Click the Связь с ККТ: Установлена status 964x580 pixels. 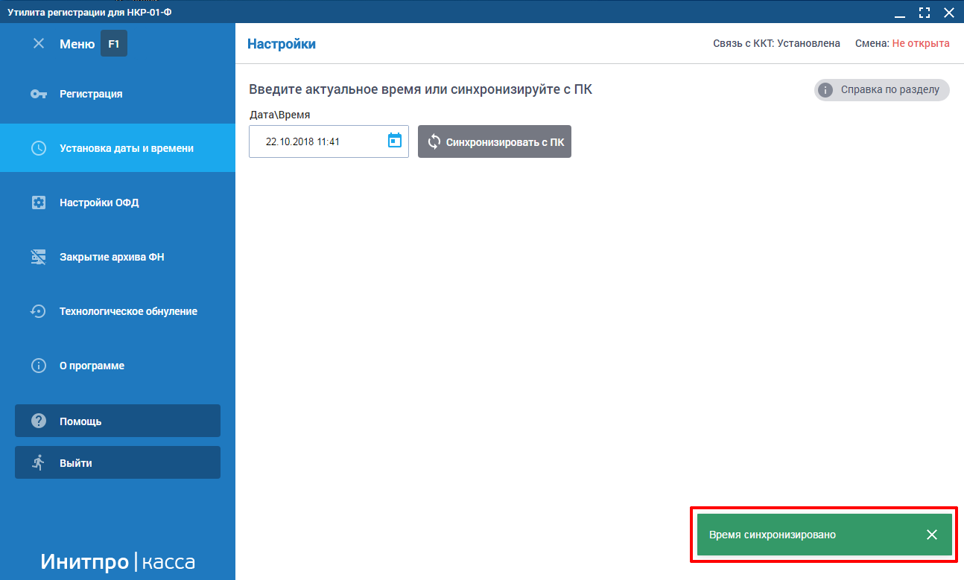(776, 43)
